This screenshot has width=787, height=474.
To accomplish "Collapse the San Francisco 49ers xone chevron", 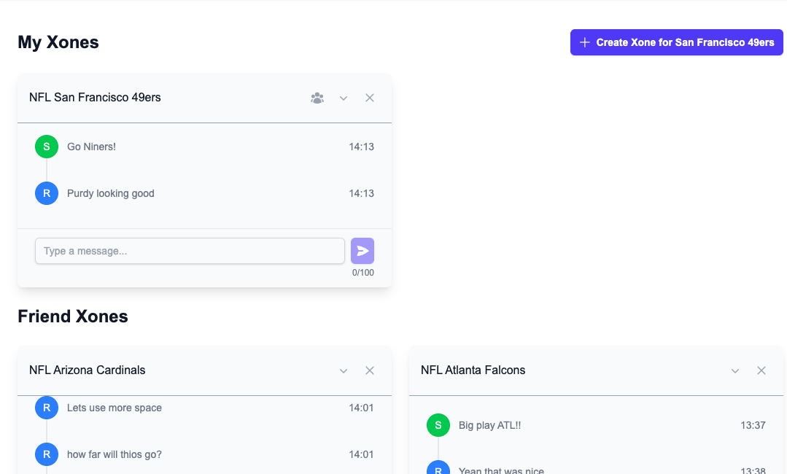I will click(344, 98).
